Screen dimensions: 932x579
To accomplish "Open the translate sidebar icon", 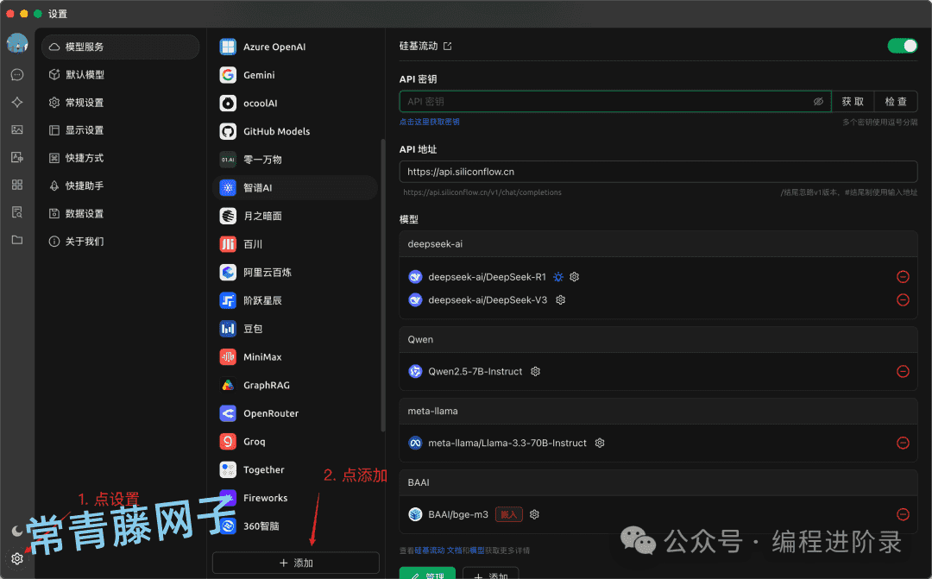I will pos(17,158).
